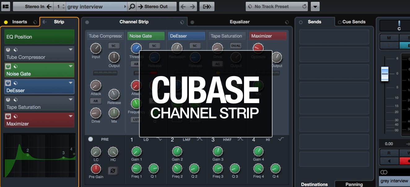Viewport: 410px width, 187px height.
Task: Toggle Sends bypass circle
Action: [301, 22]
